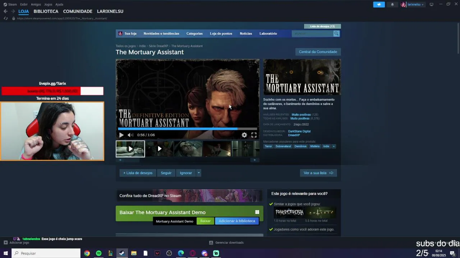460x258 pixels.
Task: Open the Phasmophobia similar game image
Action: point(289,212)
